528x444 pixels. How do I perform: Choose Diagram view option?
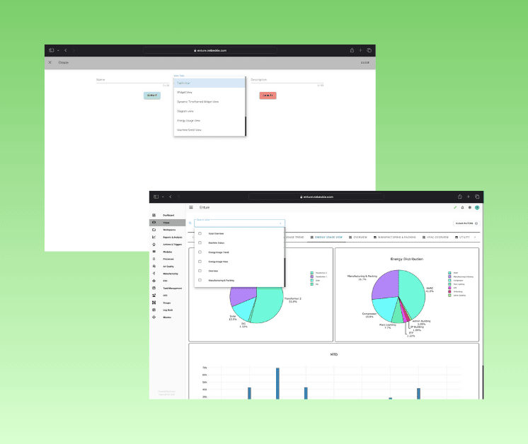pyautogui.click(x=210, y=111)
